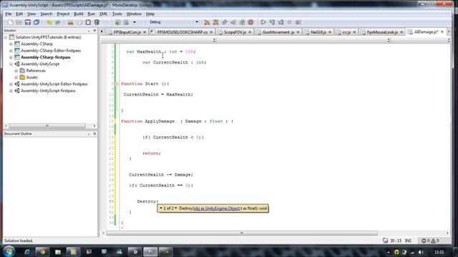
Task: Open Internet Explorer from the taskbar
Action: click(x=27, y=252)
